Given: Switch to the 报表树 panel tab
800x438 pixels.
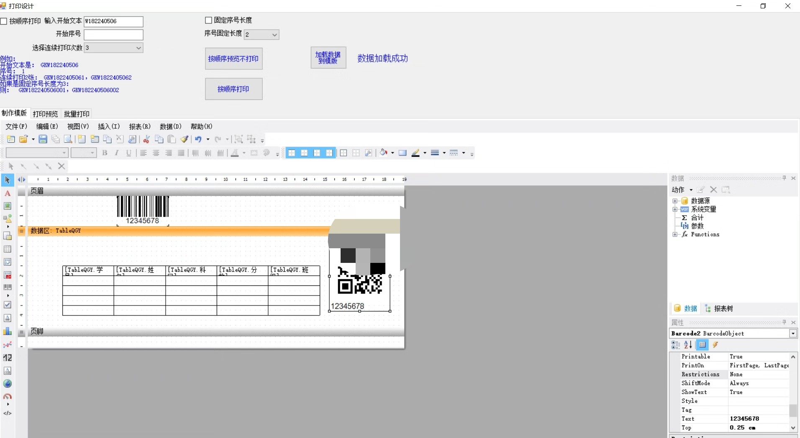Looking at the screenshot, I should coord(719,308).
